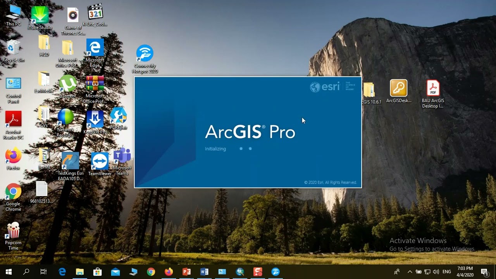Select the K-Lite Codec installer icon
The image size is (496, 279).
[95, 15]
